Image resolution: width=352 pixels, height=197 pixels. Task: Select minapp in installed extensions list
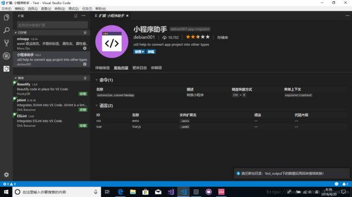51,43
